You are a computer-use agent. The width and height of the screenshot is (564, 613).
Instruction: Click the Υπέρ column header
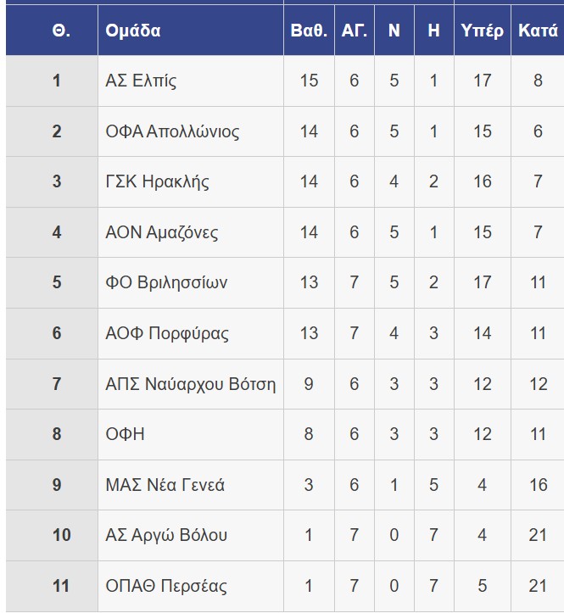pos(483,31)
